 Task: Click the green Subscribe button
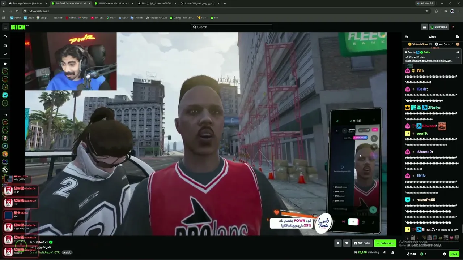click(385, 243)
